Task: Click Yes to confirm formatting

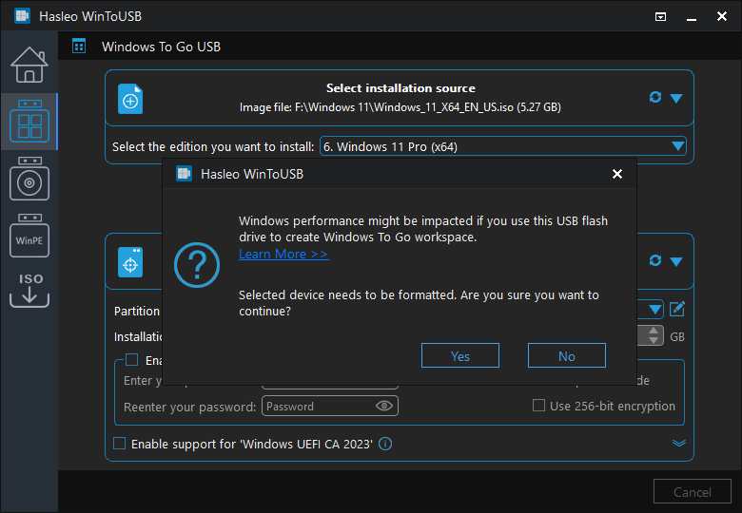Action: [460, 355]
